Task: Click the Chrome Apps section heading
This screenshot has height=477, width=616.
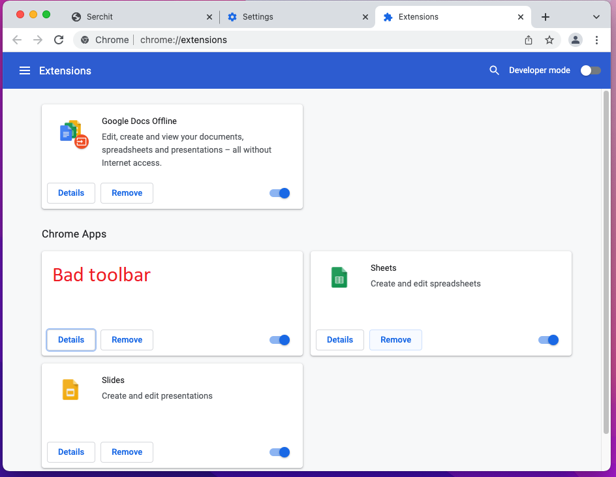Action: (x=74, y=234)
